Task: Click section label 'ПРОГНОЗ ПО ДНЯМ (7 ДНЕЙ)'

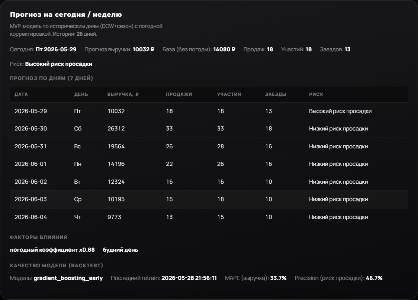Action: 51,78
